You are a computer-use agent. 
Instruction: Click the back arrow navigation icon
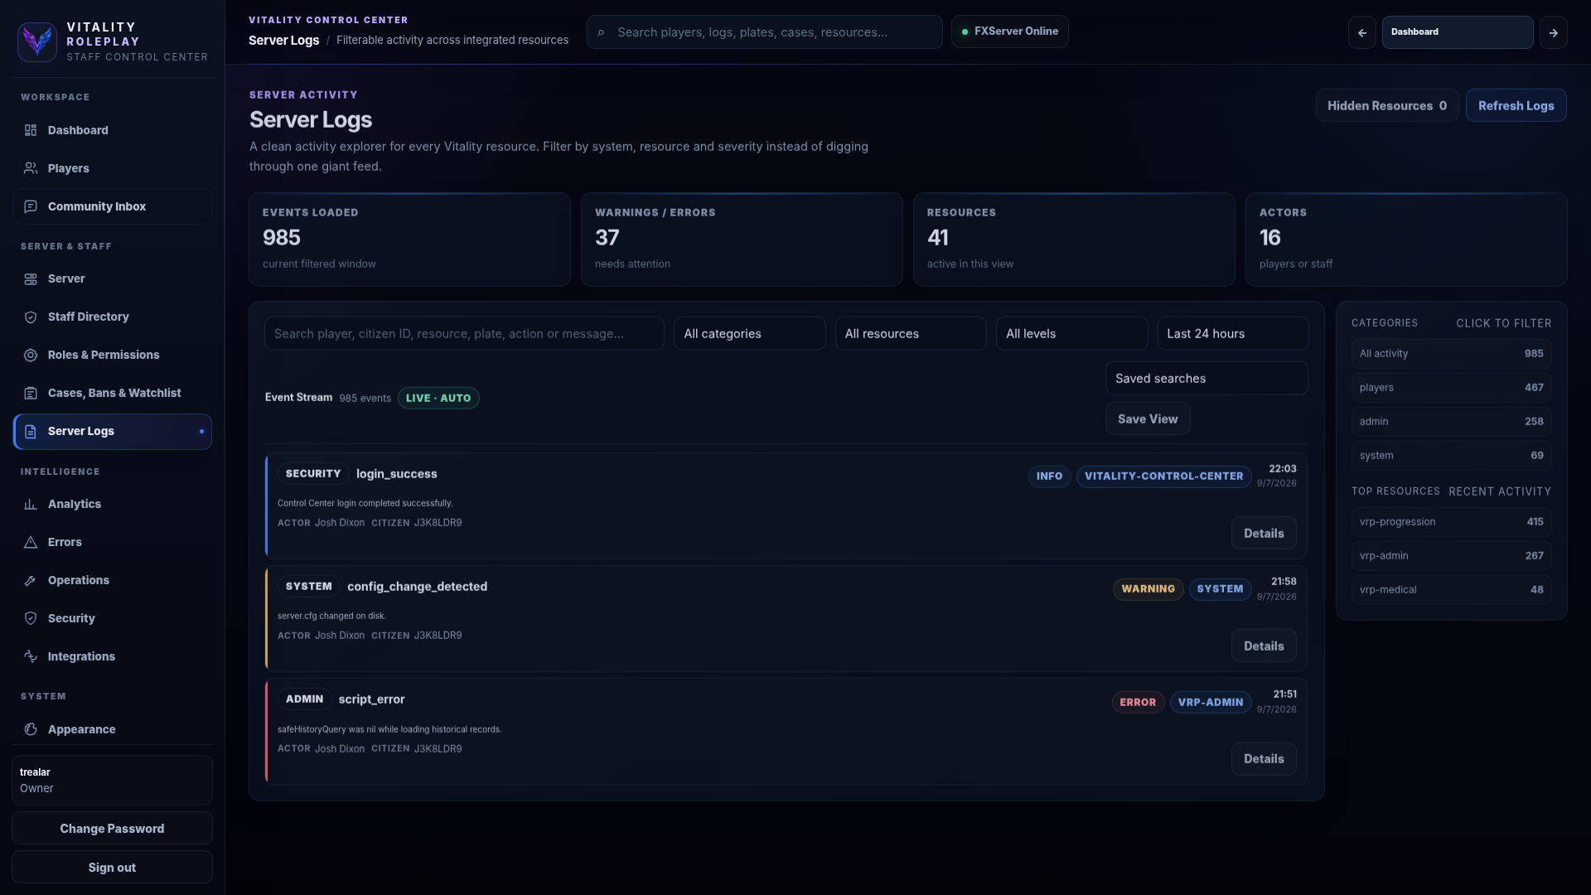[1361, 32]
